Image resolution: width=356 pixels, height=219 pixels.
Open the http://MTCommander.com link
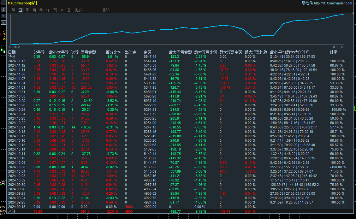coord(333,3)
